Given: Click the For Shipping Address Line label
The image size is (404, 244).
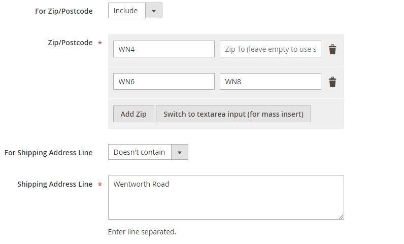Looking at the screenshot, I should (x=49, y=152).
